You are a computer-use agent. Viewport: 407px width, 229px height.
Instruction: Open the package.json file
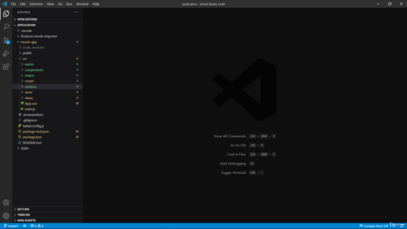[x=48, y=137]
